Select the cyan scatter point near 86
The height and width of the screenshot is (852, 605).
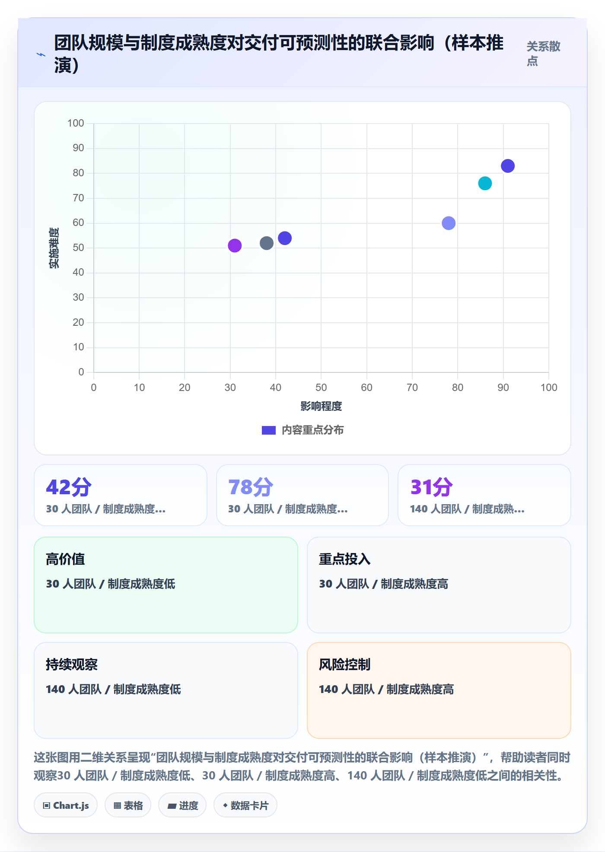485,183
